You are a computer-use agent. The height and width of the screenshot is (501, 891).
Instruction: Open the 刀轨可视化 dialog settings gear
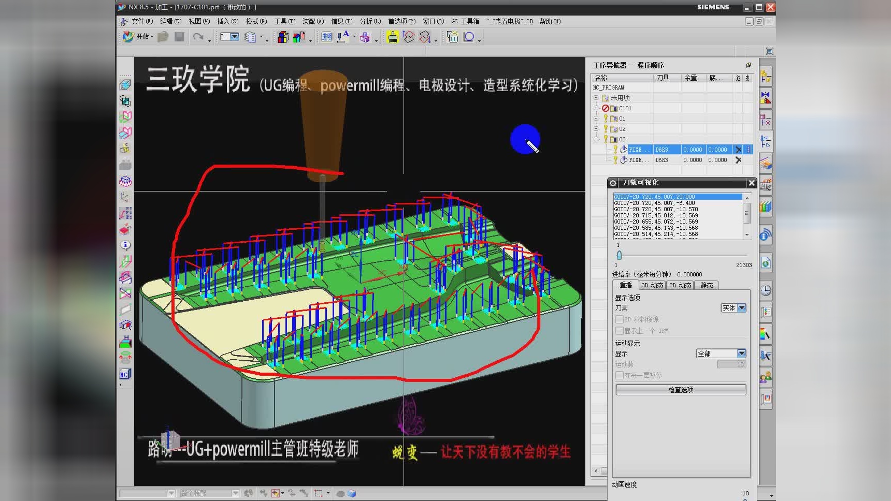[613, 183]
